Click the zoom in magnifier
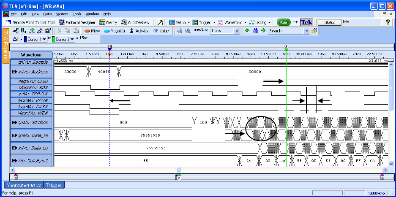The image size is (396, 197). [x=188, y=31]
